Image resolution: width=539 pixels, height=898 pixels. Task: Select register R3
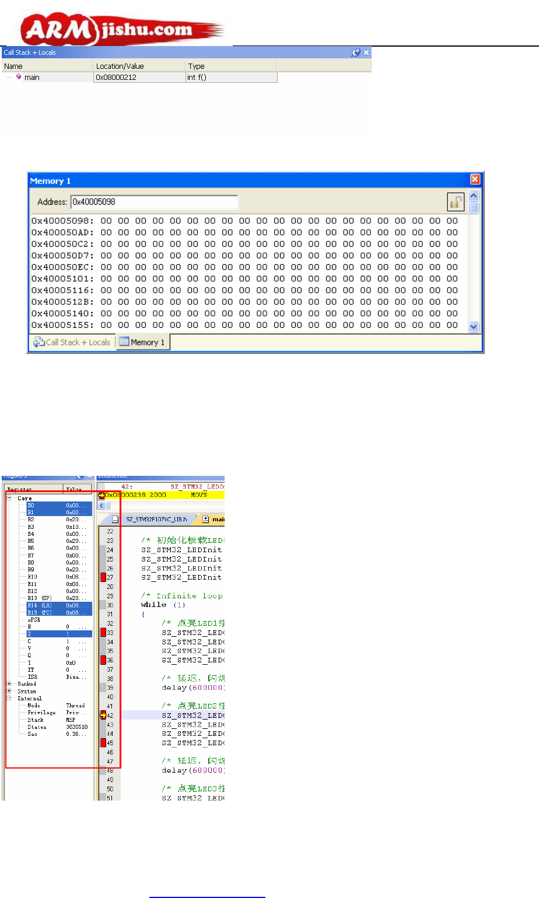pos(59,527)
